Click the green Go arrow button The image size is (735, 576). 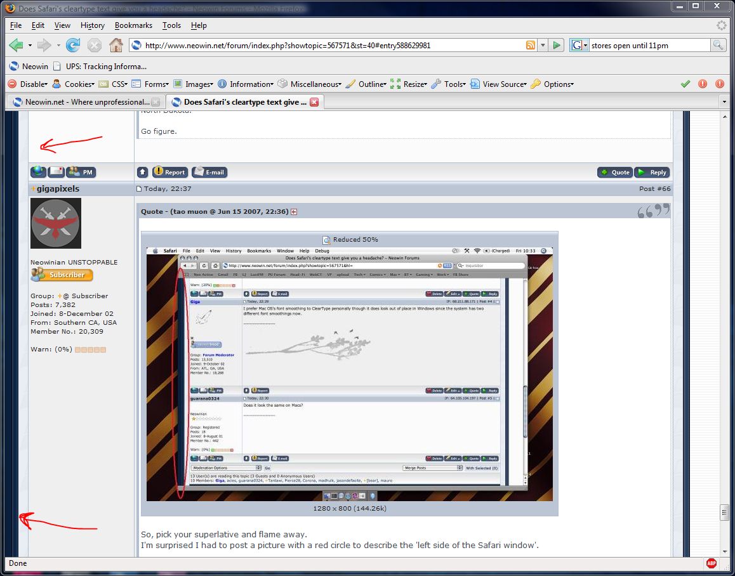click(x=557, y=46)
